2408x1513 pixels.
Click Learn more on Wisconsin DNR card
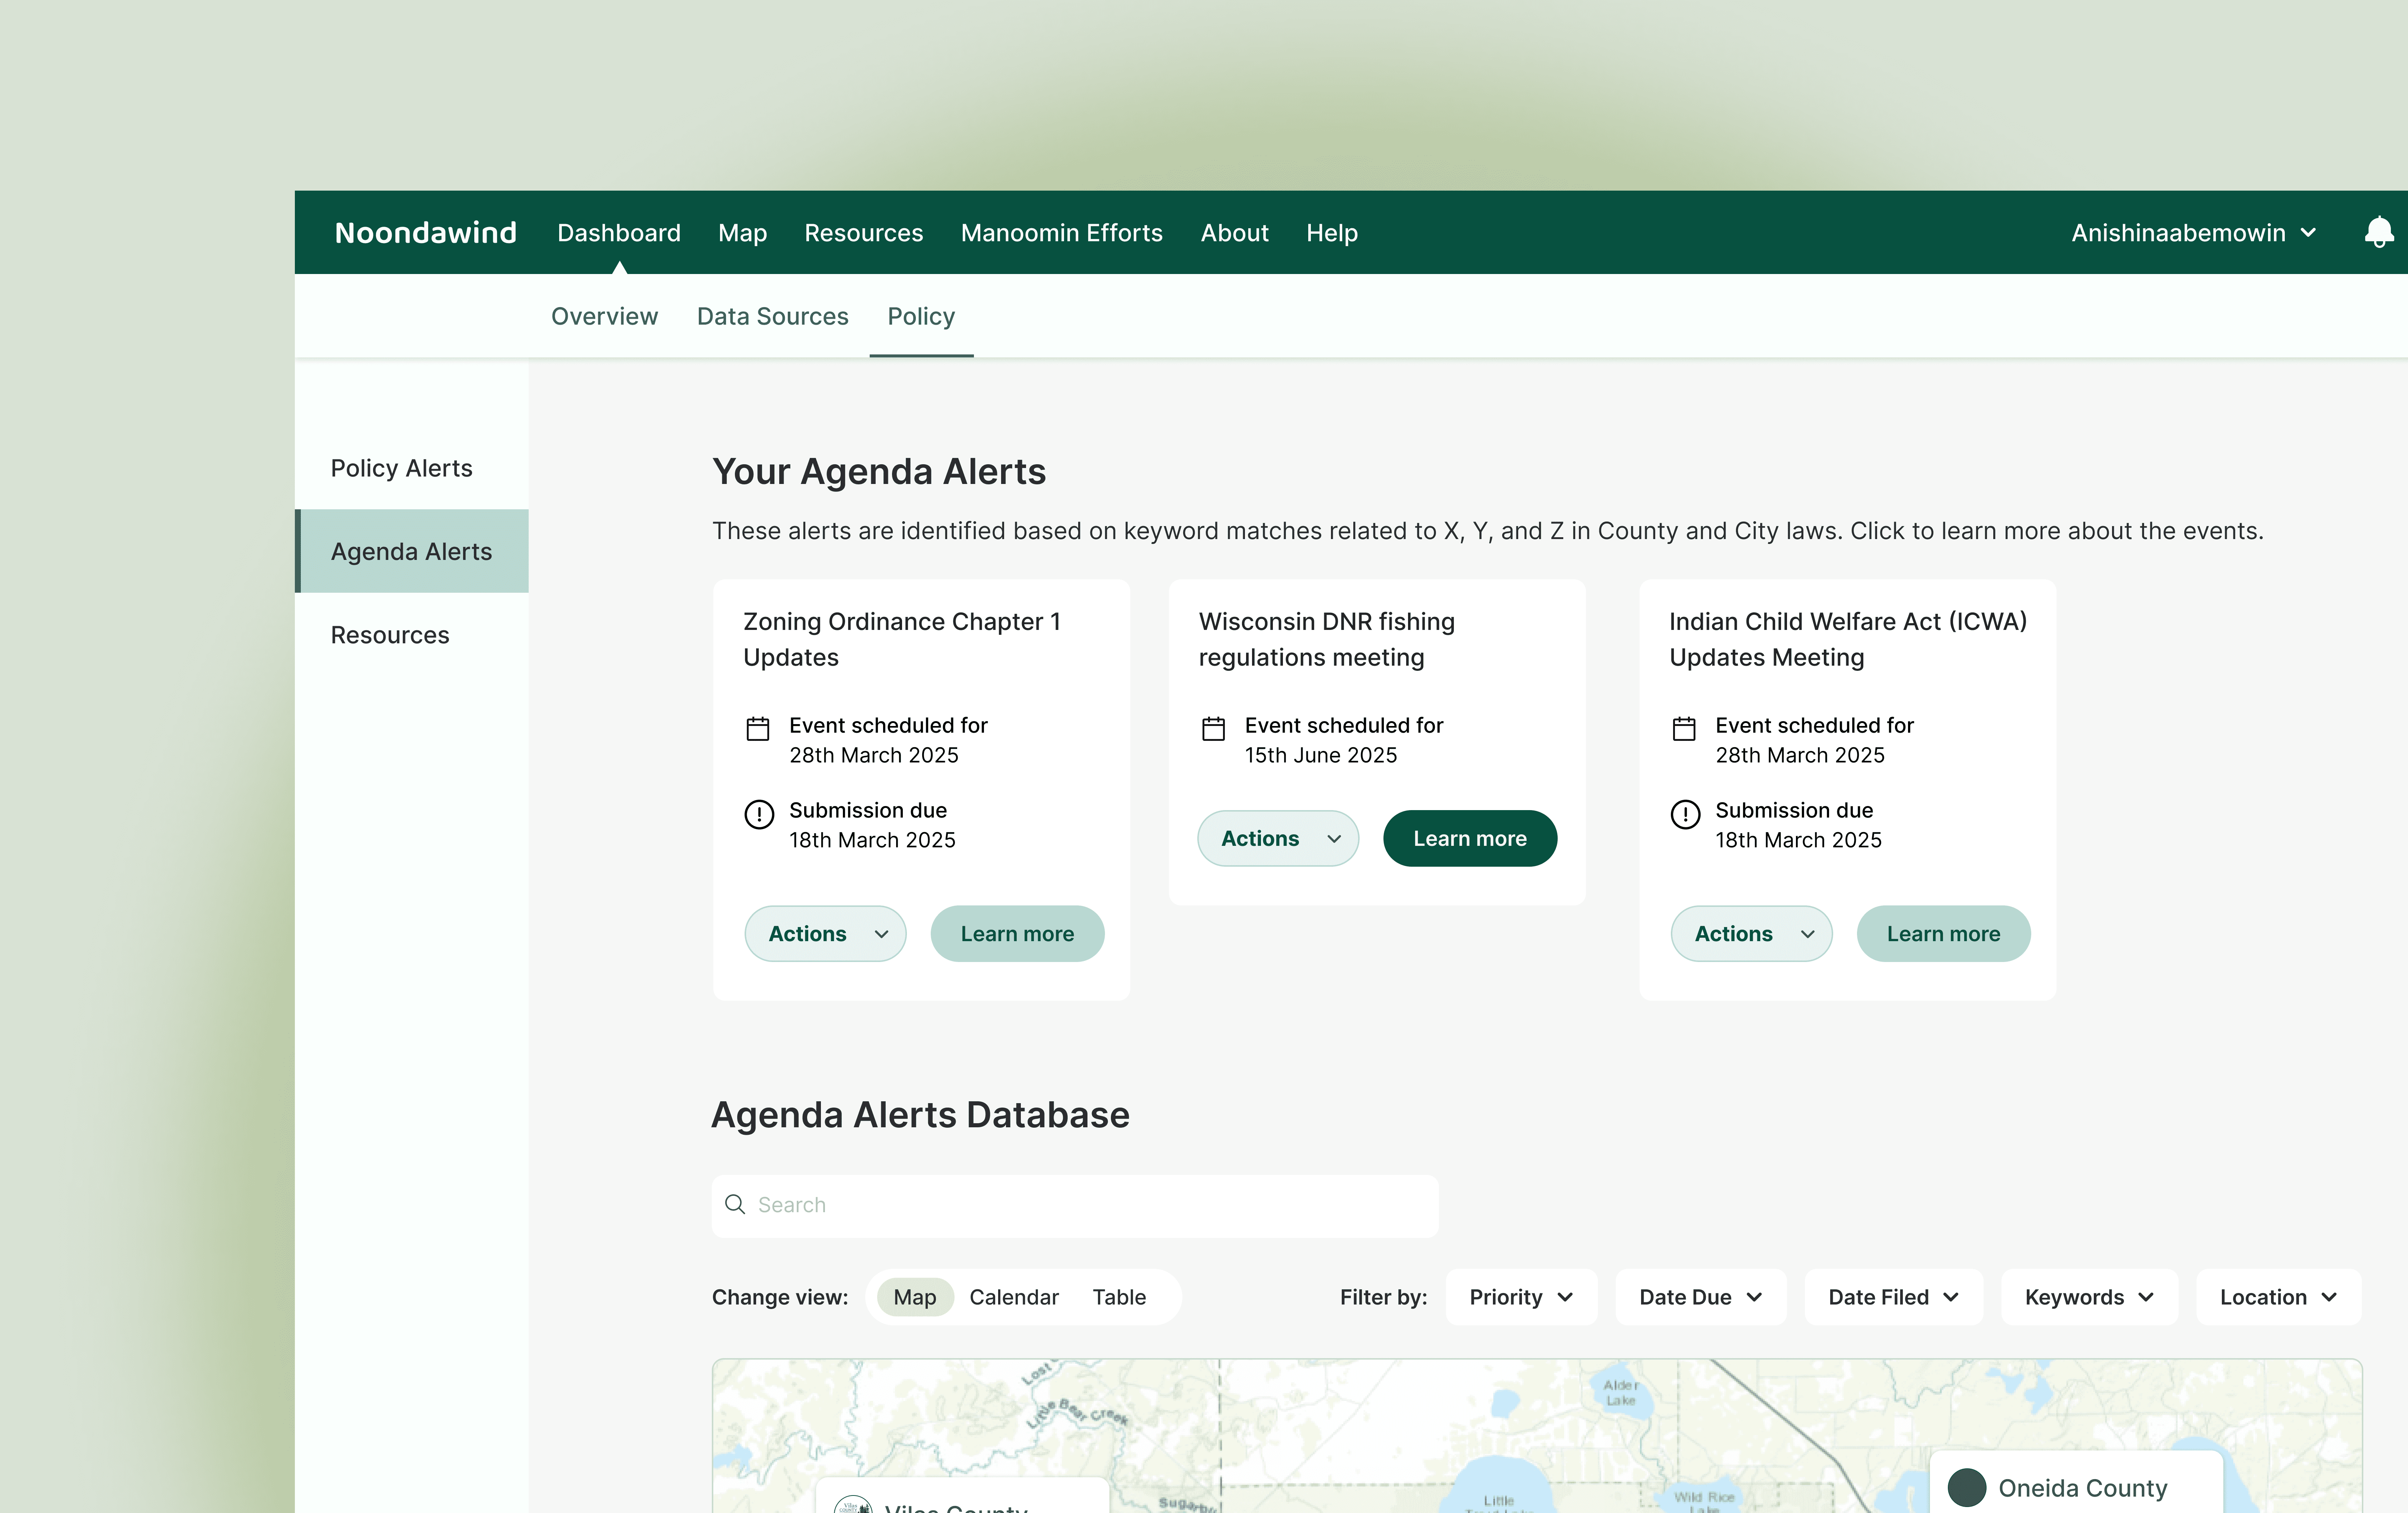pyautogui.click(x=1469, y=838)
